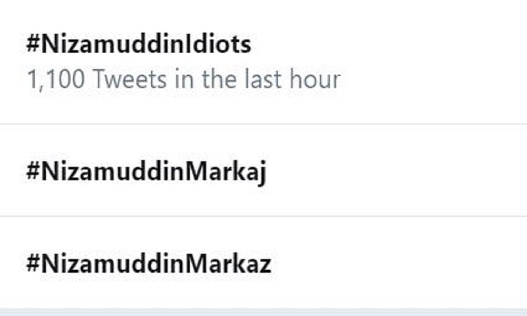The height and width of the screenshot is (316, 527).
Task: Click the divider line above #NizamuddinMarkaj
Action: (263, 125)
